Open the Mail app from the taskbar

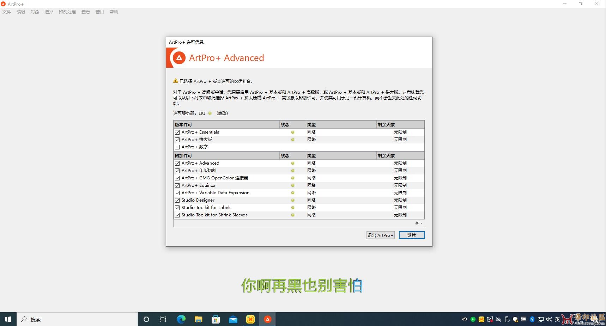[x=233, y=319]
